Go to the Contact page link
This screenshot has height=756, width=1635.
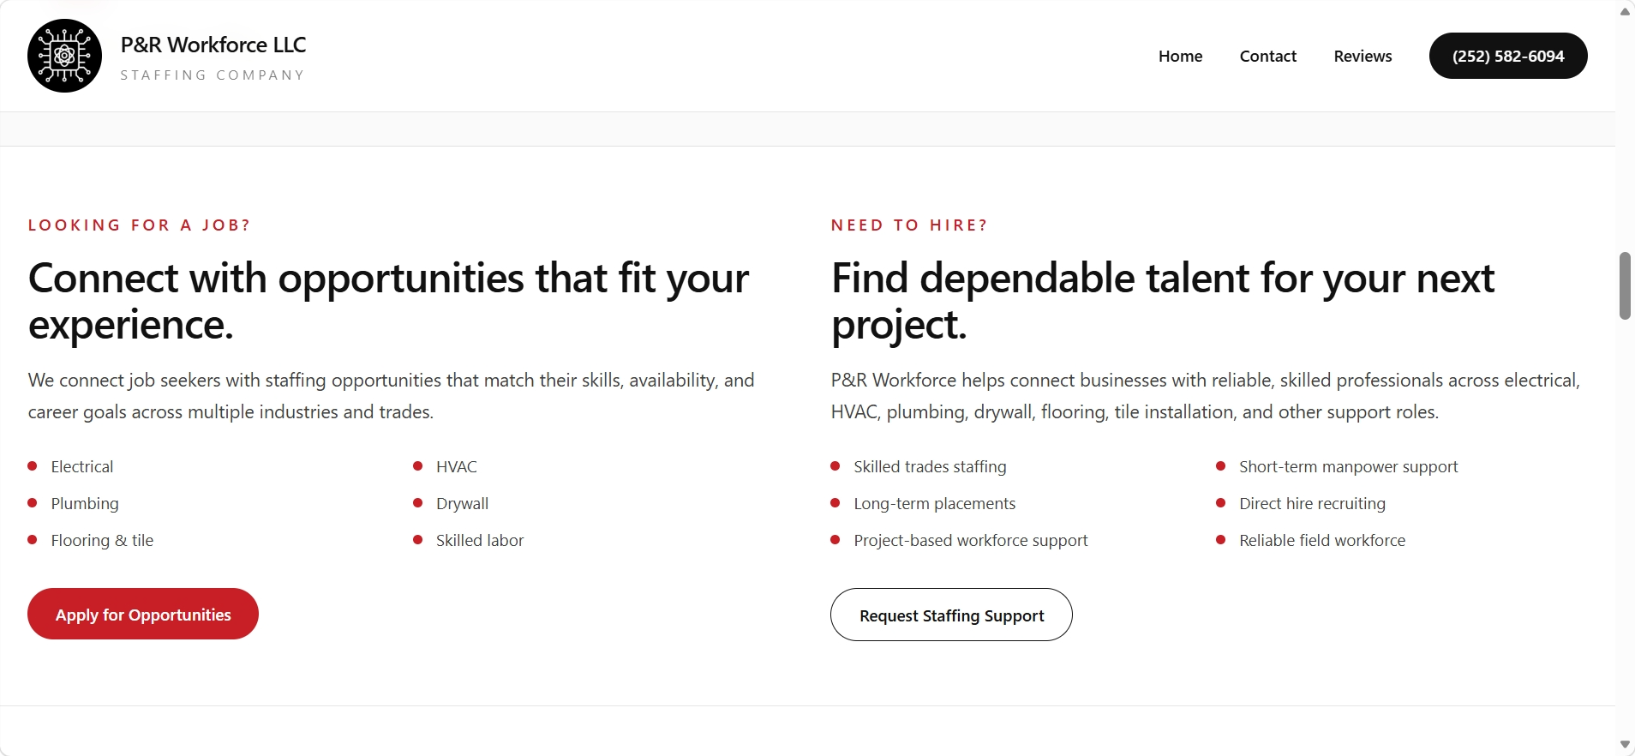1267,56
